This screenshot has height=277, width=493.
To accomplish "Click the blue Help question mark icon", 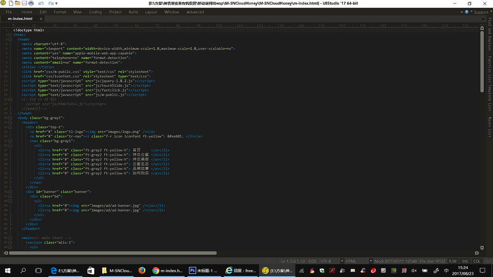I will [467, 12].
